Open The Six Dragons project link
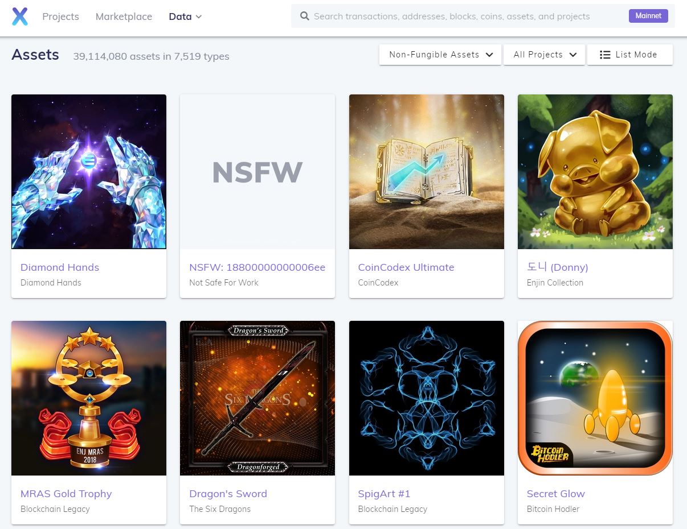 pyautogui.click(x=220, y=509)
